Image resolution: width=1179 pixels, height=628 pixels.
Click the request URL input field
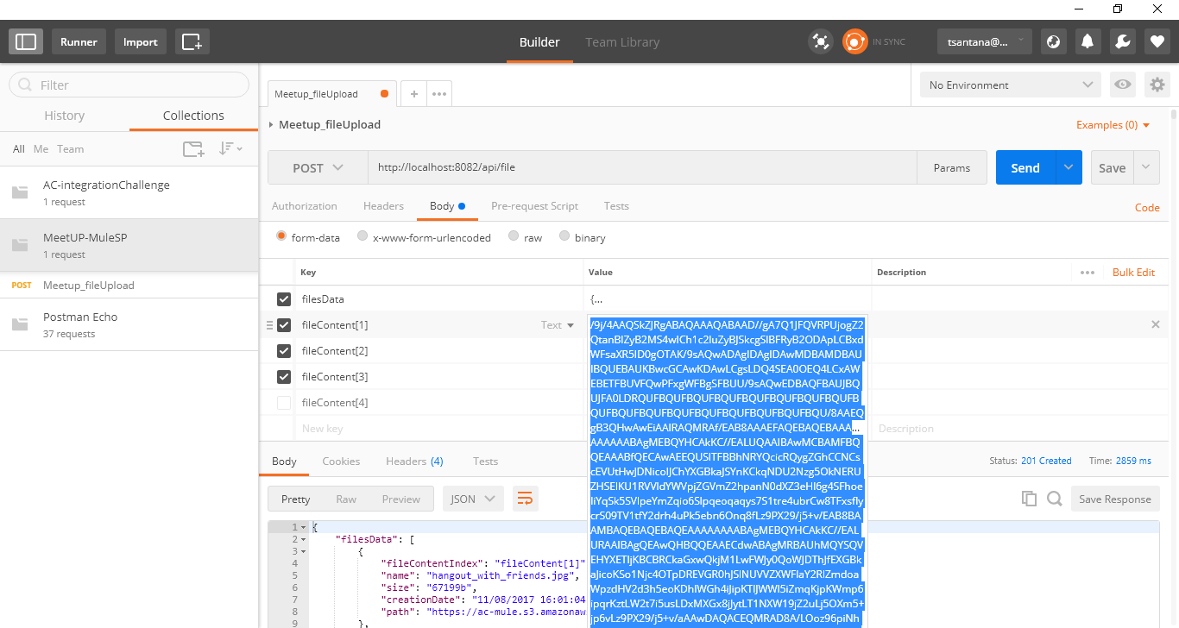click(x=604, y=167)
